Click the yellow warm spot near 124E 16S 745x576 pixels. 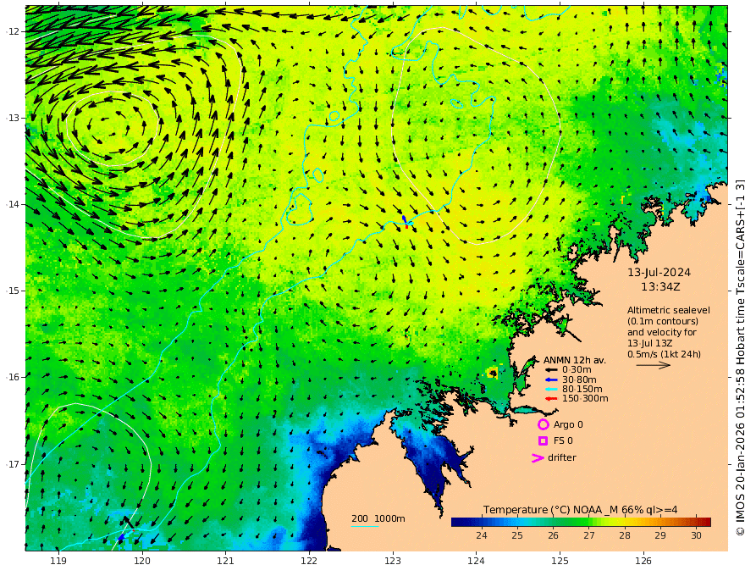[492, 373]
